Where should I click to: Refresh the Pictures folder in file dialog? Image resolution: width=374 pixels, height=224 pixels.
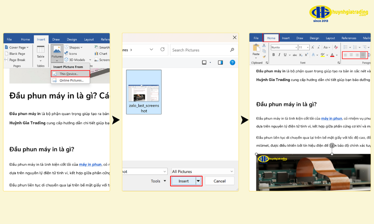coord(162,50)
